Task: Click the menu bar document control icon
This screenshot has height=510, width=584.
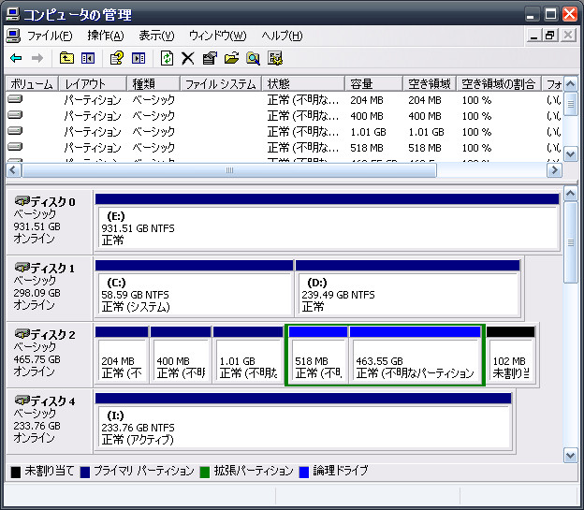Action: [13, 36]
